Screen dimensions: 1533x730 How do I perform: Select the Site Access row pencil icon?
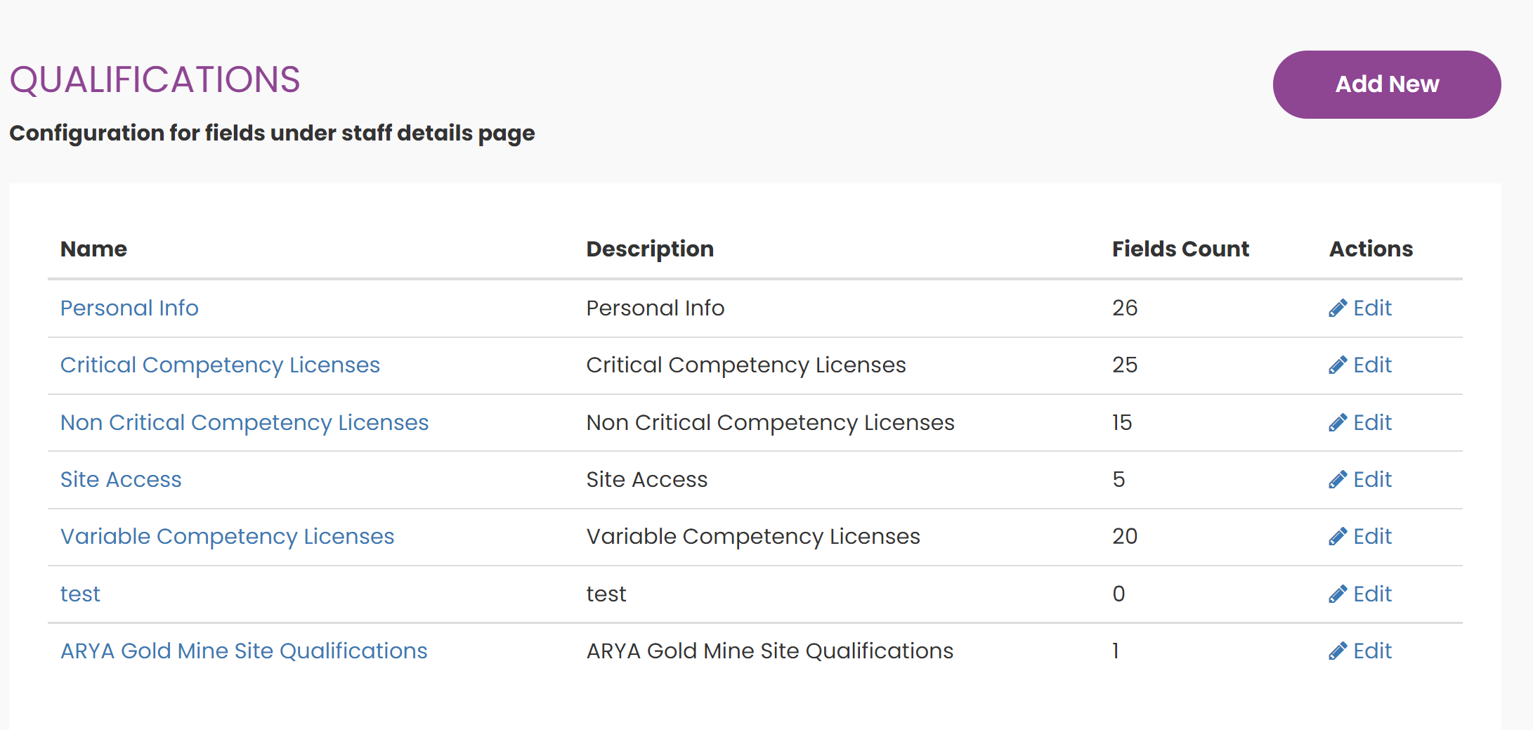1337,480
